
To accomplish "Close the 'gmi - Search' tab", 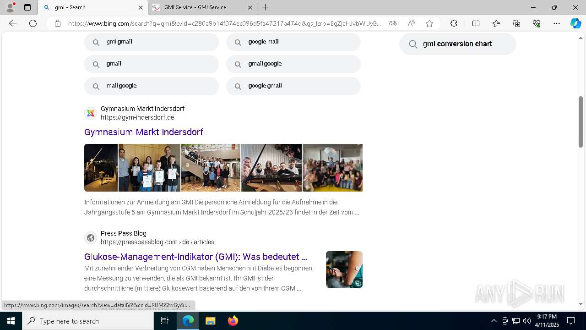I will tap(141, 7).
